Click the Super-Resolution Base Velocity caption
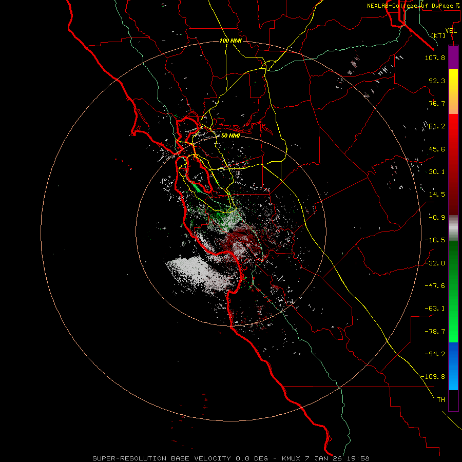This screenshot has height=462, width=462. point(231,458)
